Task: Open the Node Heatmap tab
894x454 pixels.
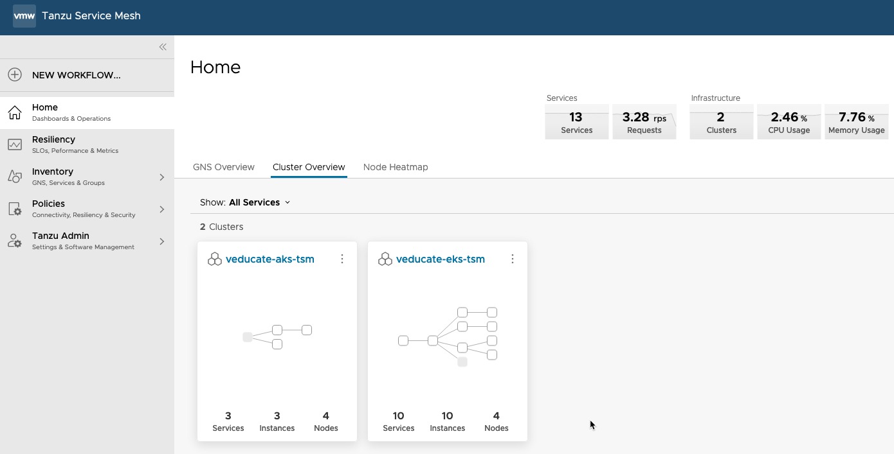Action: click(x=396, y=167)
